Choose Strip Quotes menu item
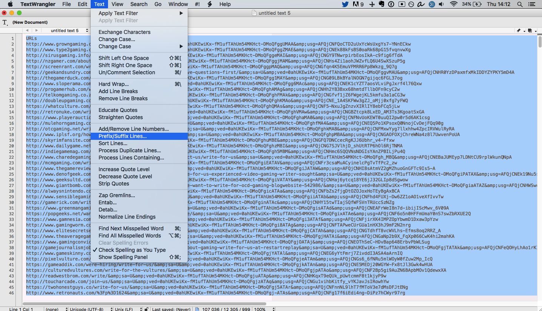542x311 pixels. 139,184
